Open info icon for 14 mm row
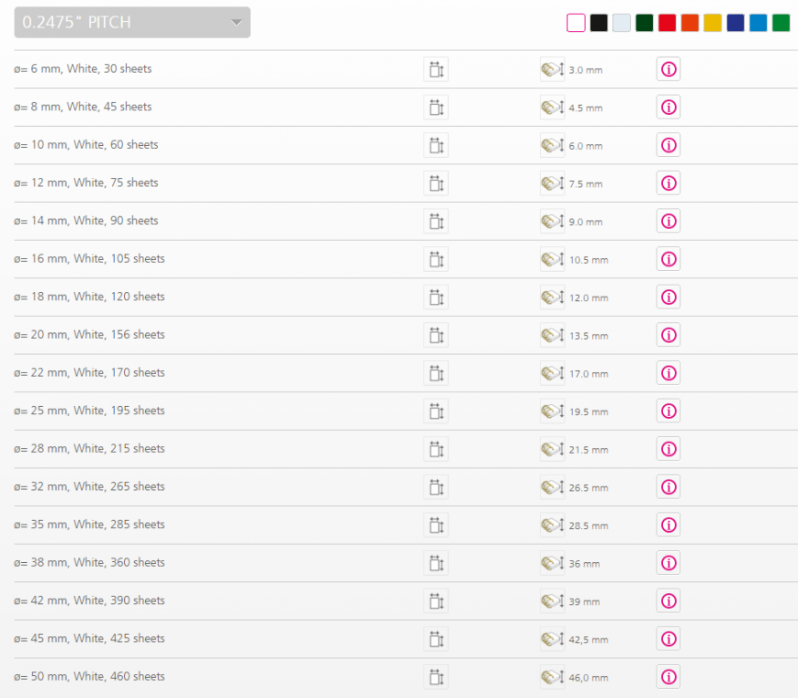The image size is (798, 698). [x=668, y=221]
